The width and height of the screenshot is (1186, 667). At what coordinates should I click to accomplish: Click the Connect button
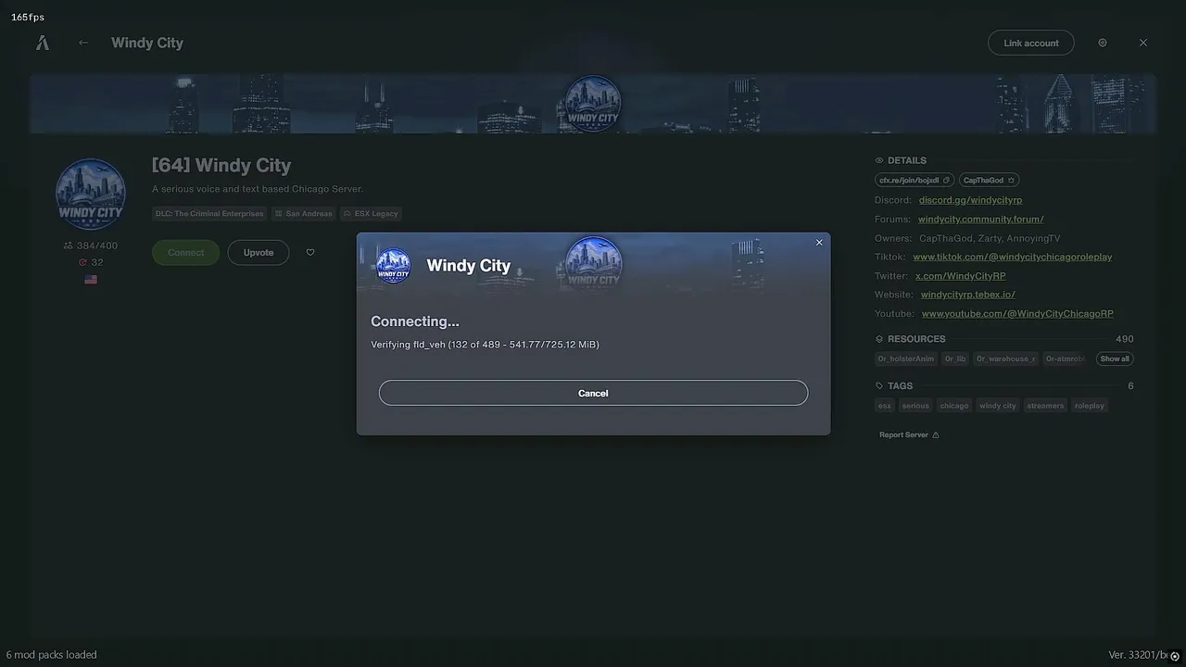coord(185,253)
